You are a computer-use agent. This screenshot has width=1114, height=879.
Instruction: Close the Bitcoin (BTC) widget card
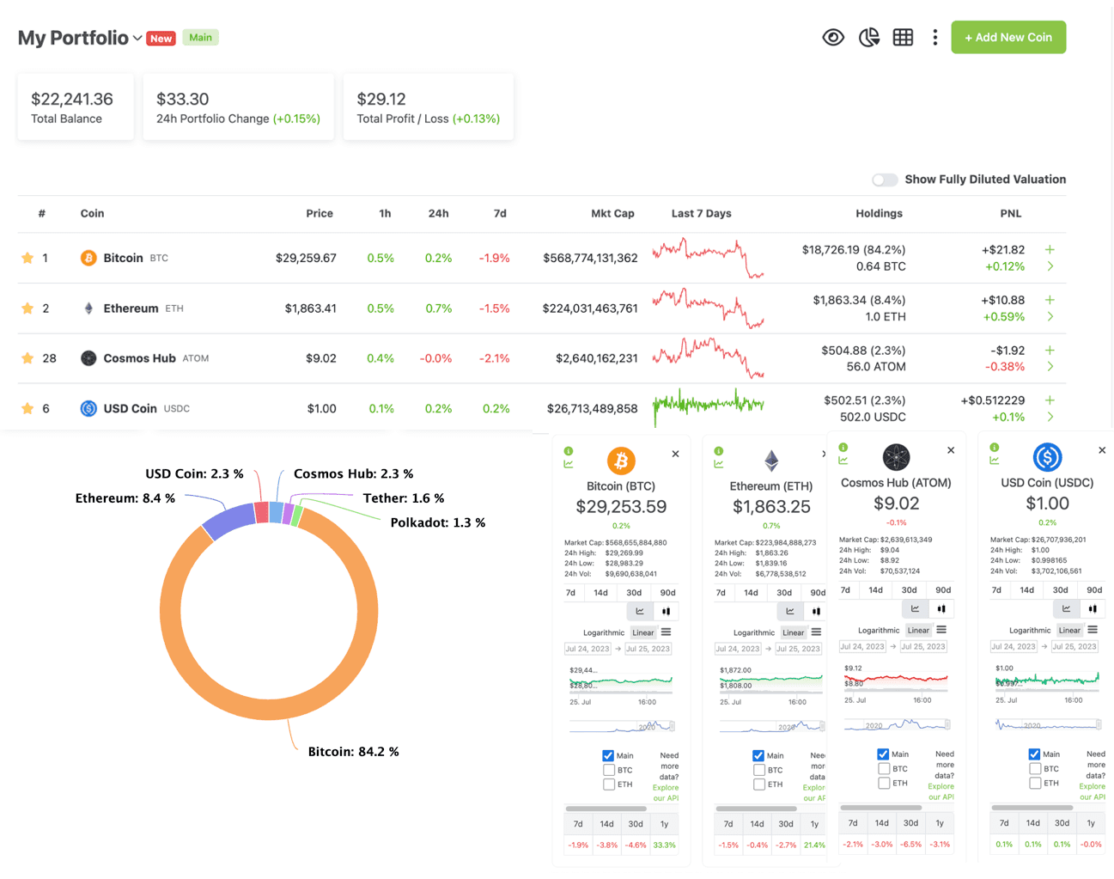click(x=675, y=454)
